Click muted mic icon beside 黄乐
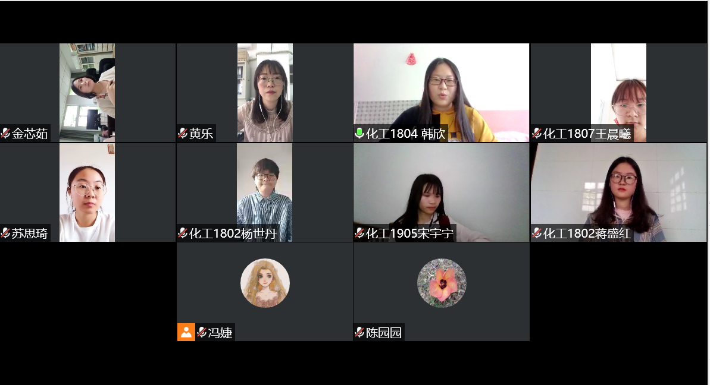Viewport: 710px width, 385px height. coord(183,133)
